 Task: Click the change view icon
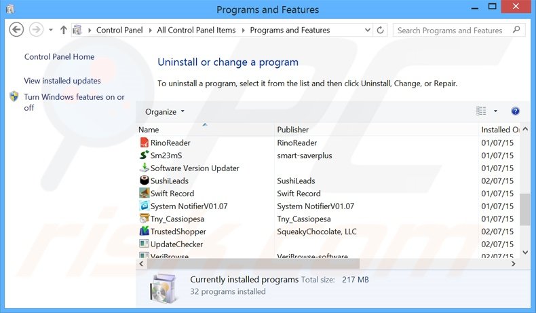tap(481, 111)
